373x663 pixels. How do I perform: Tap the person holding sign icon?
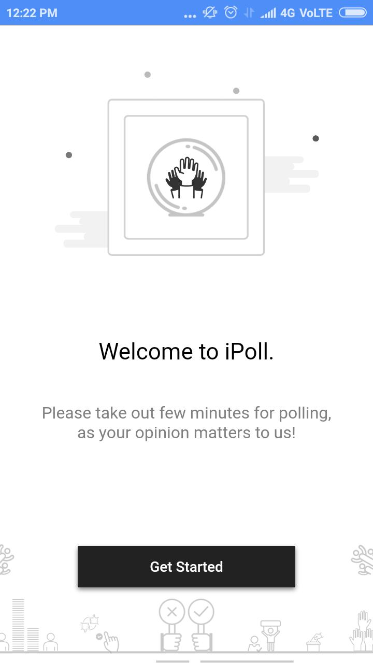270,636
